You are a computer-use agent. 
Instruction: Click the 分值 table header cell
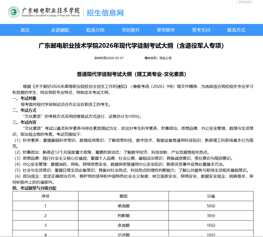point(211,196)
